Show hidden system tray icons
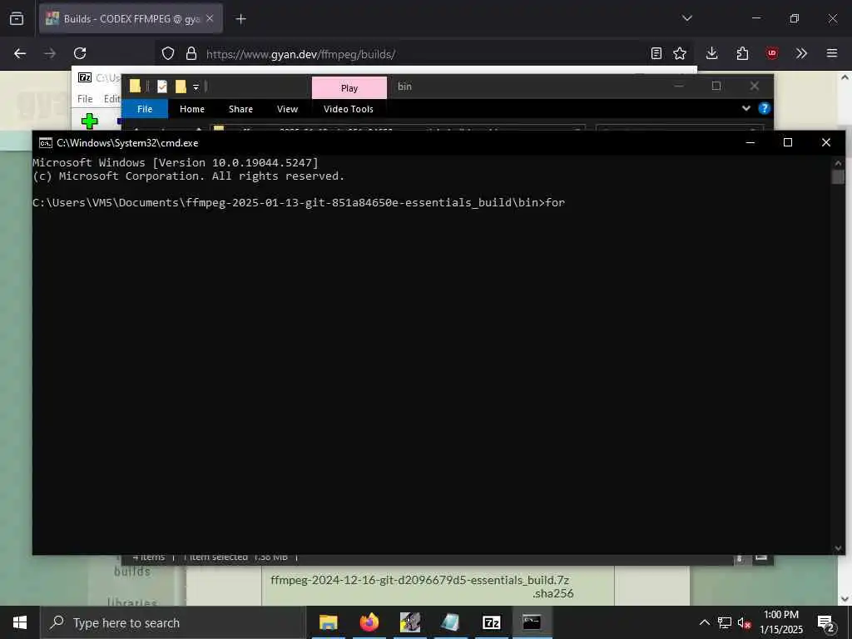The image size is (852, 639). tap(704, 622)
